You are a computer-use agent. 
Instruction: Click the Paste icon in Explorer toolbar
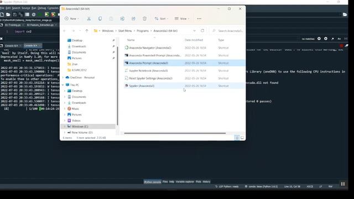111,19
